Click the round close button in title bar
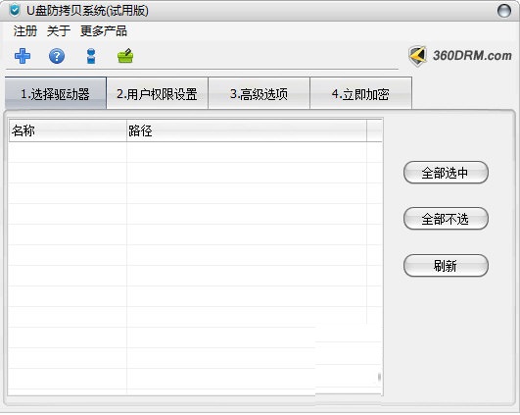The image size is (520, 415). [504, 11]
